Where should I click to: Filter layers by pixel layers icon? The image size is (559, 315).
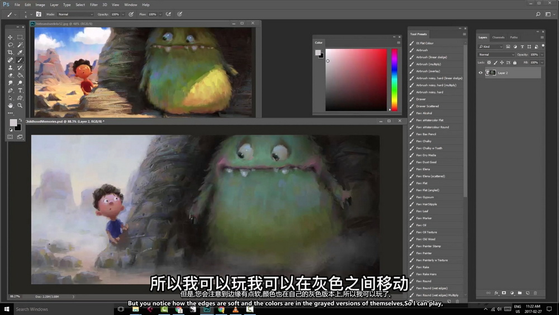click(508, 46)
